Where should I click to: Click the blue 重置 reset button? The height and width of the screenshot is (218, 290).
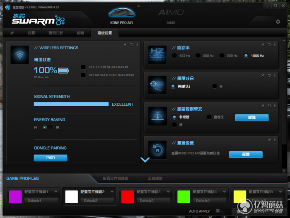(x=246, y=155)
